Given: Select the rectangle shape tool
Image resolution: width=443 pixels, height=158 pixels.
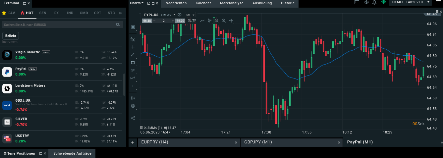Looking at the screenshot, I should tap(133, 63).
